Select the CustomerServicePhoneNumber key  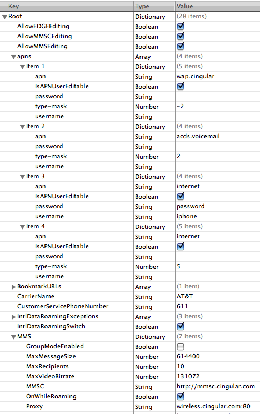pyautogui.click(x=63, y=306)
